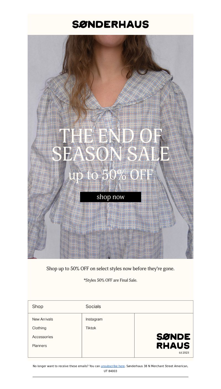Go to the Accessories link
This screenshot has width=221, height=389.
pos(43,337)
